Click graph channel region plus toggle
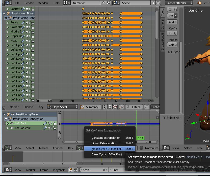This screenshot has height=176, width=210. 157,118
